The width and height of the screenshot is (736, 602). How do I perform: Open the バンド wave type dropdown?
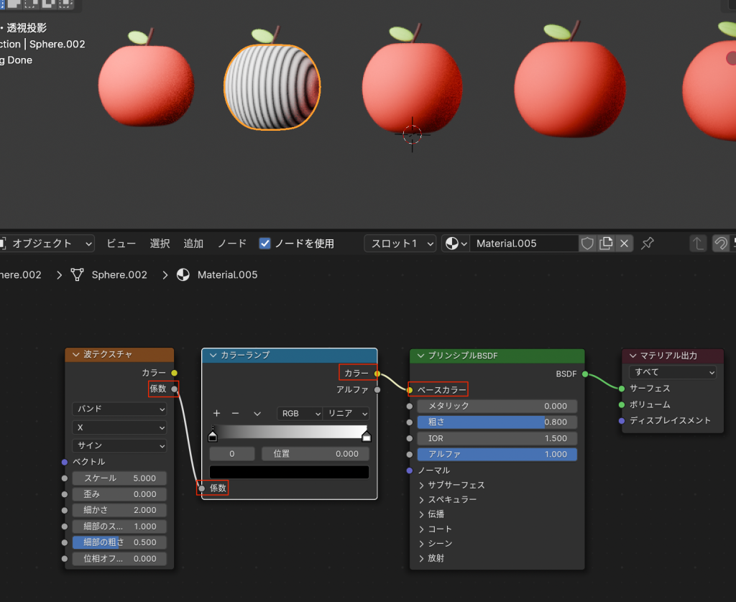[x=119, y=409]
